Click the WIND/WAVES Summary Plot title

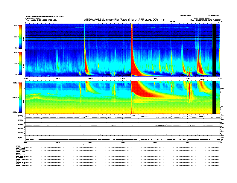[124, 20]
